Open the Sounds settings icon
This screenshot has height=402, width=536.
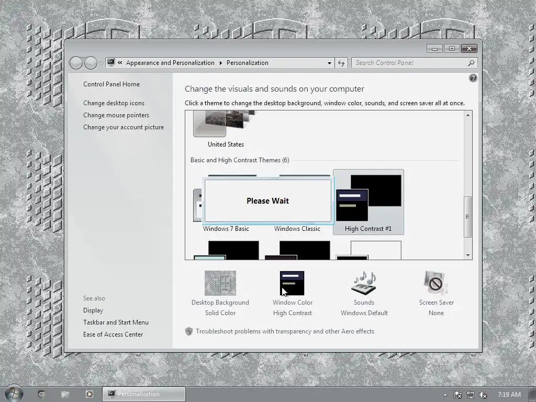point(364,283)
